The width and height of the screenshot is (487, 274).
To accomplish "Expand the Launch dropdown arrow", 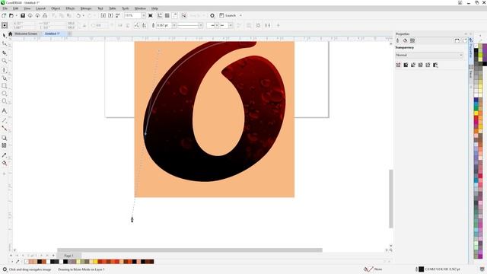I will coord(240,15).
